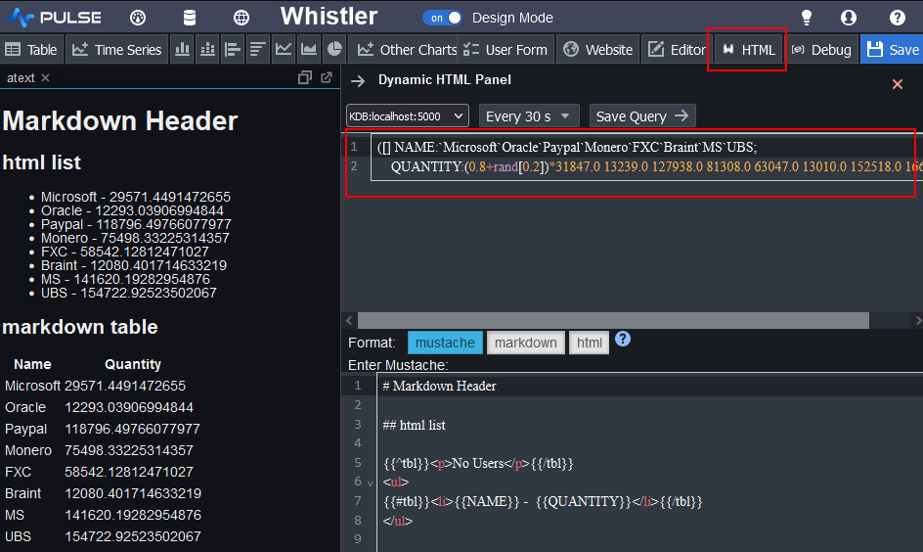Viewport: 923px width, 552px height.
Task: Toggle Design Mode switch off
Action: (443, 18)
